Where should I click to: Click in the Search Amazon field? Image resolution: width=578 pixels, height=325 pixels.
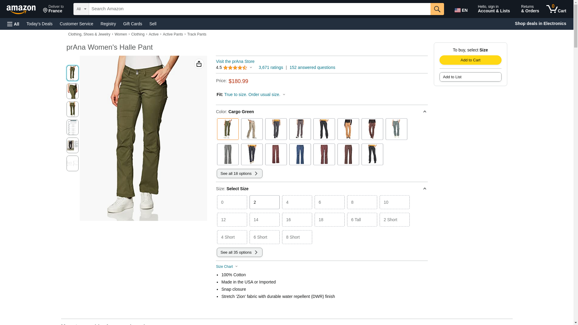click(x=259, y=9)
